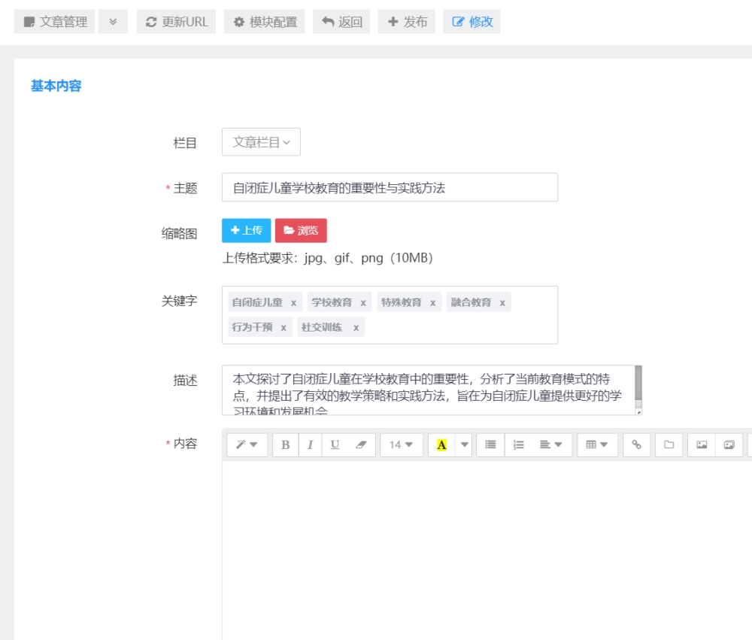This screenshot has height=640, width=752.
Task: Remove the 社交训练 keyword tag
Action: coord(356,328)
